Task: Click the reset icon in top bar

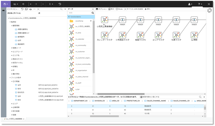Action: [x=60, y=4]
